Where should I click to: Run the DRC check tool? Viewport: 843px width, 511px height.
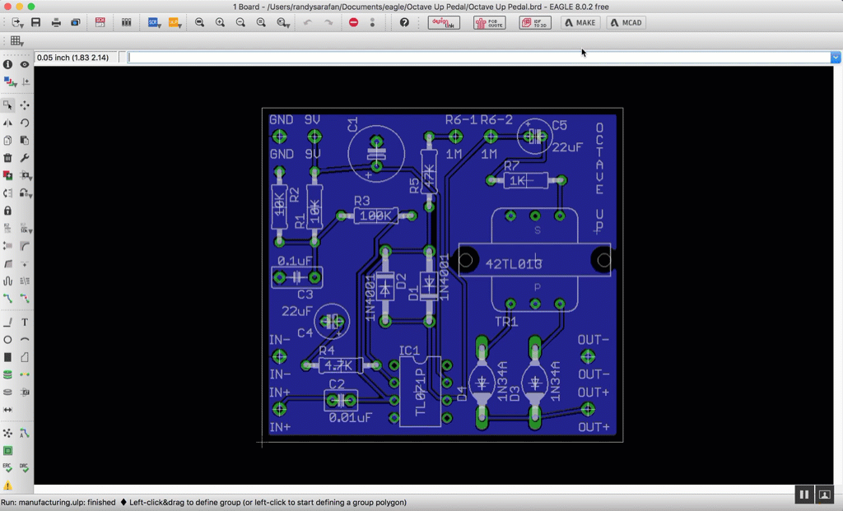pos(25,468)
